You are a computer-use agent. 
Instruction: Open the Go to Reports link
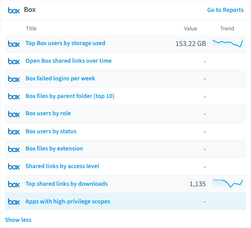(226, 10)
